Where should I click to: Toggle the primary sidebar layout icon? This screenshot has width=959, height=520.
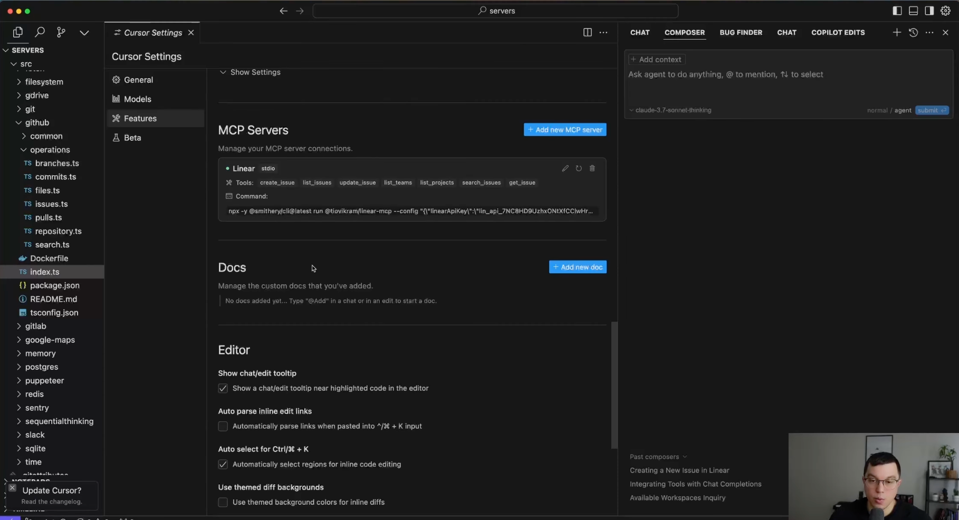click(897, 11)
